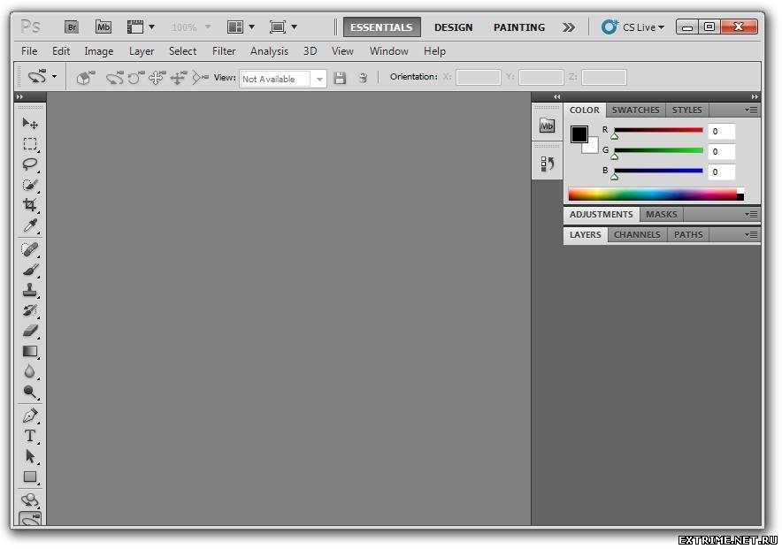
Task: Expand more workspaces with double chevron
Action: click(x=569, y=27)
